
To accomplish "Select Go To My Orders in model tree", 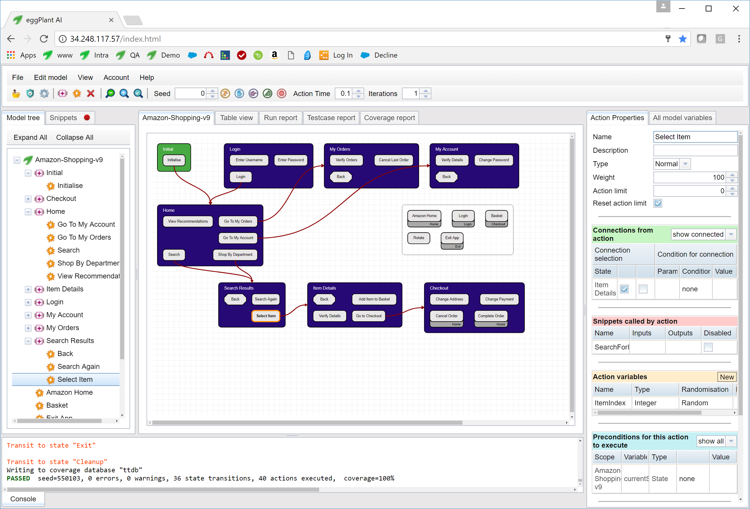I will [84, 238].
